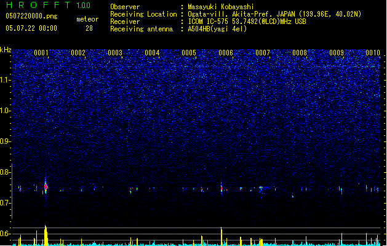This screenshot has width=387, height=246.
Task: Click the meteor label
Action: click(87, 19)
